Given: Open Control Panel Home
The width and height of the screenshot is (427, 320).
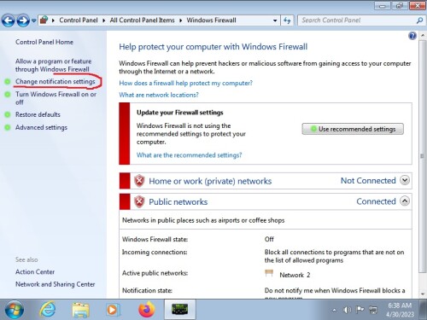Looking at the screenshot, I should click(44, 42).
